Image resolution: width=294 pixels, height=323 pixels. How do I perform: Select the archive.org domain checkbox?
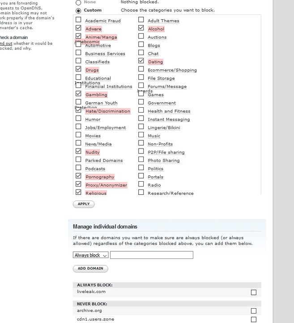tap(254, 311)
